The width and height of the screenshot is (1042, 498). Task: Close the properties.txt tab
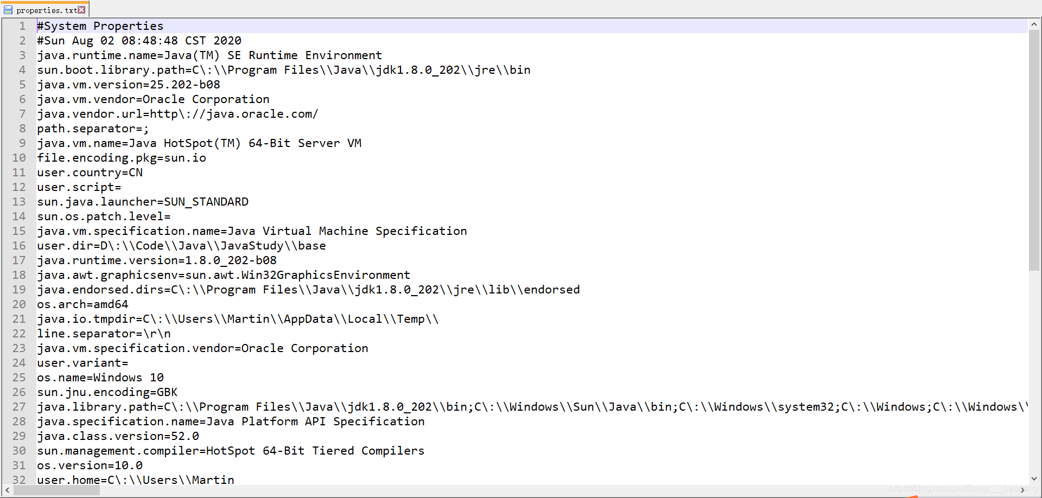click(x=81, y=10)
